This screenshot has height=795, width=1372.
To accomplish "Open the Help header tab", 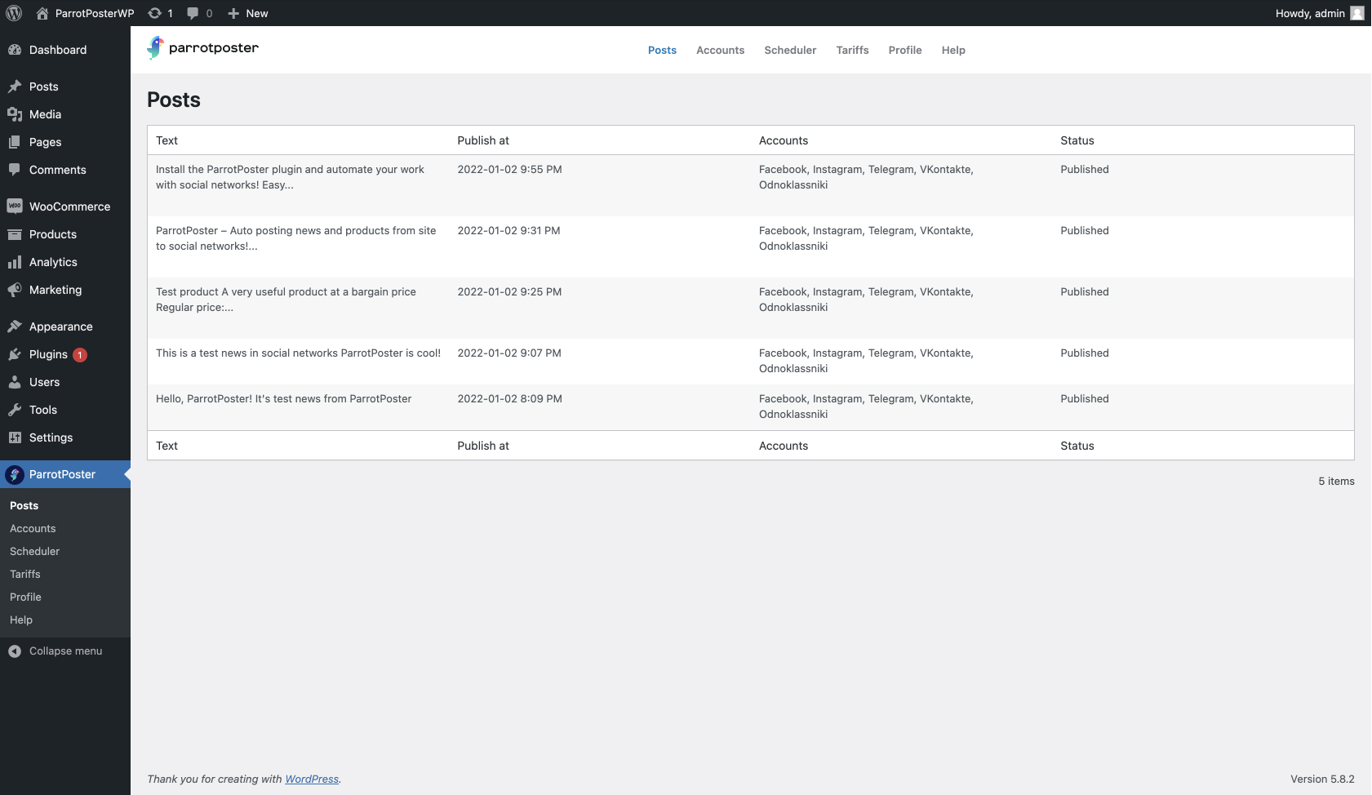I will (x=953, y=50).
